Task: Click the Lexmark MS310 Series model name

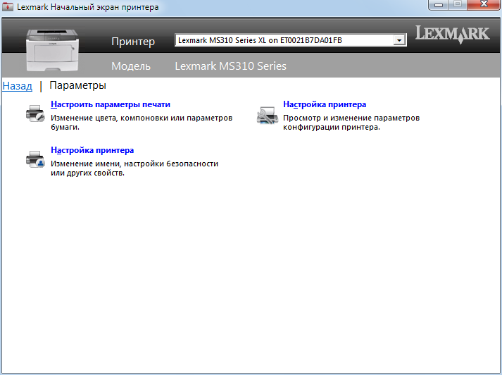Action: [230, 66]
